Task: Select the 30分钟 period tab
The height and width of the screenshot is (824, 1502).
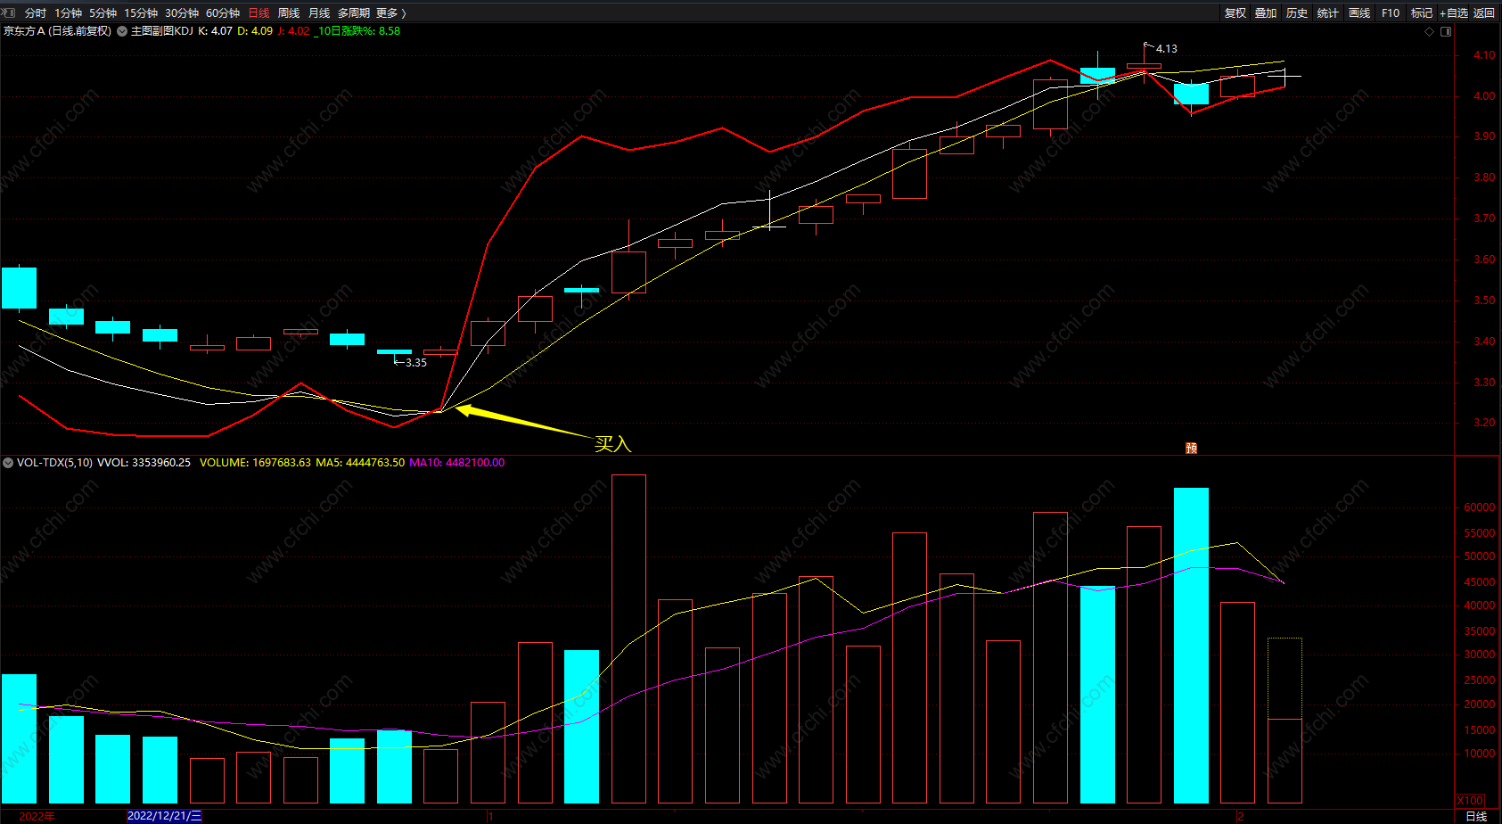Action: 182,12
